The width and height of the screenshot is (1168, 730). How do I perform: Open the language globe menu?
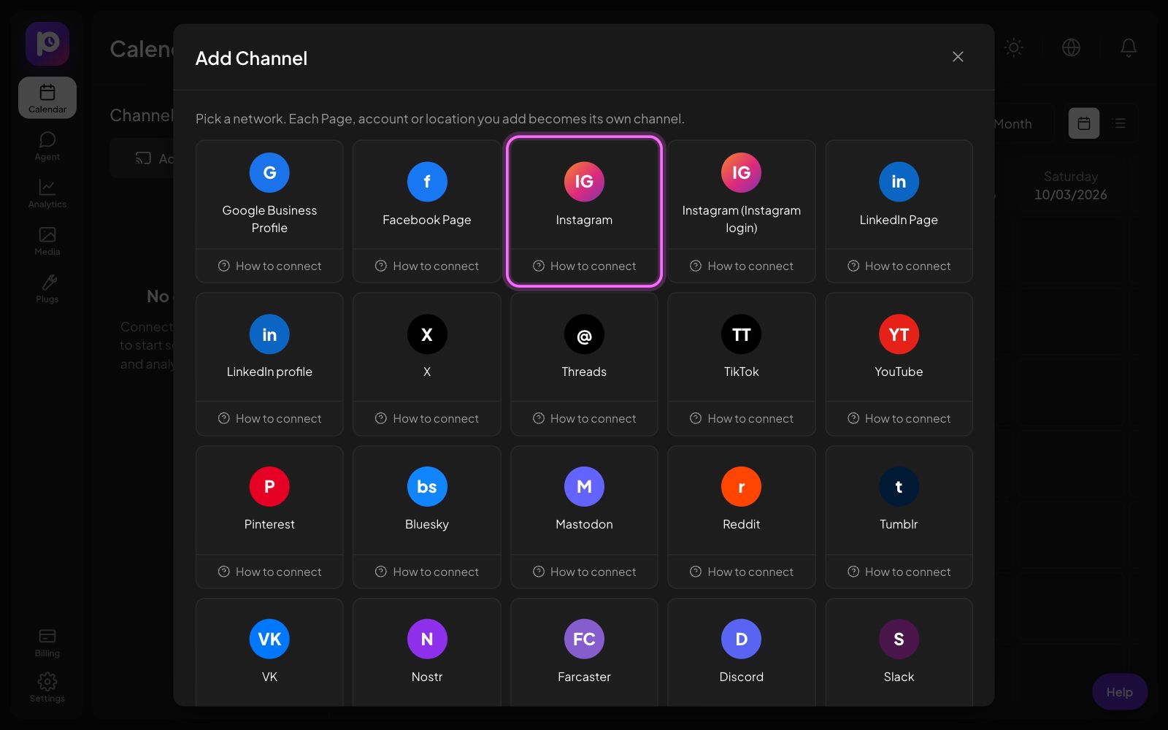pos(1071,47)
